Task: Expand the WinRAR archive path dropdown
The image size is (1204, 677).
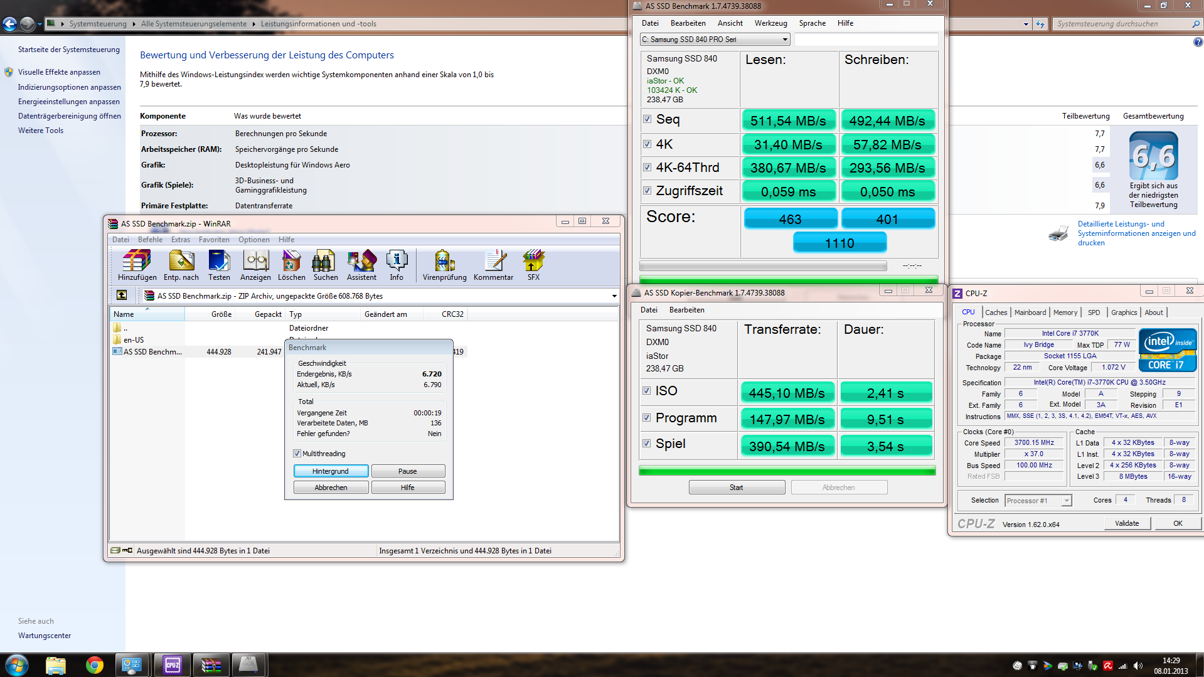Action: [614, 296]
